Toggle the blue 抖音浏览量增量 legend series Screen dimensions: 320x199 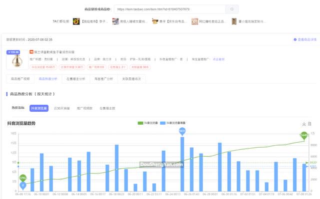(173, 123)
